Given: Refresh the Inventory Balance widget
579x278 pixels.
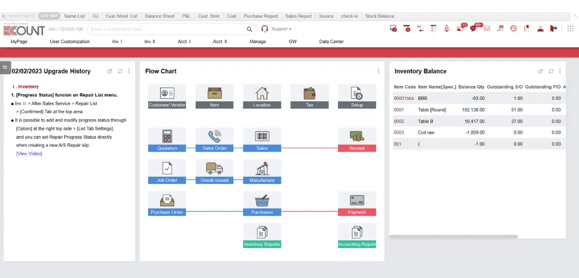Looking at the screenshot, I should click(x=551, y=71).
